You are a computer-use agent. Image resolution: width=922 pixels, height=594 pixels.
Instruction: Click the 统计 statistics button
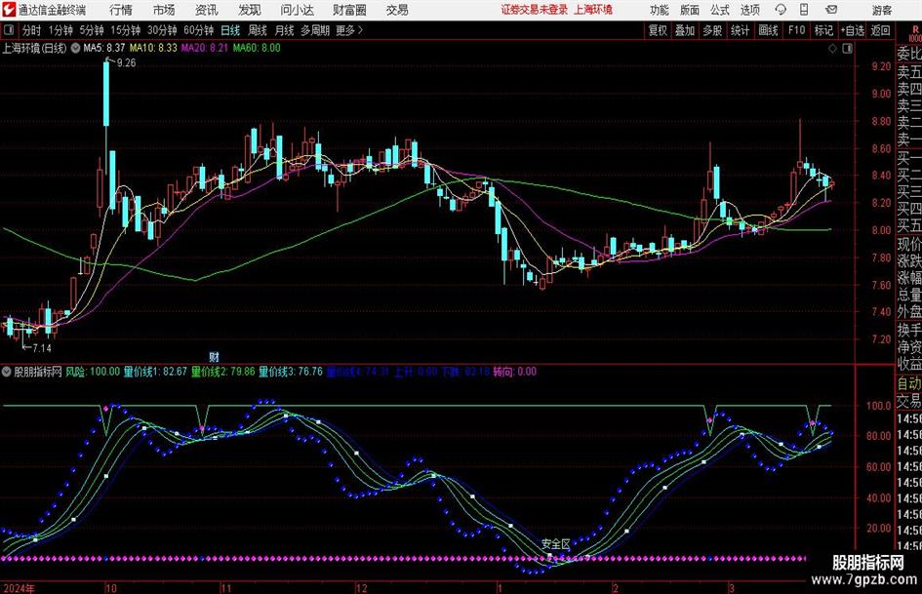point(740,30)
